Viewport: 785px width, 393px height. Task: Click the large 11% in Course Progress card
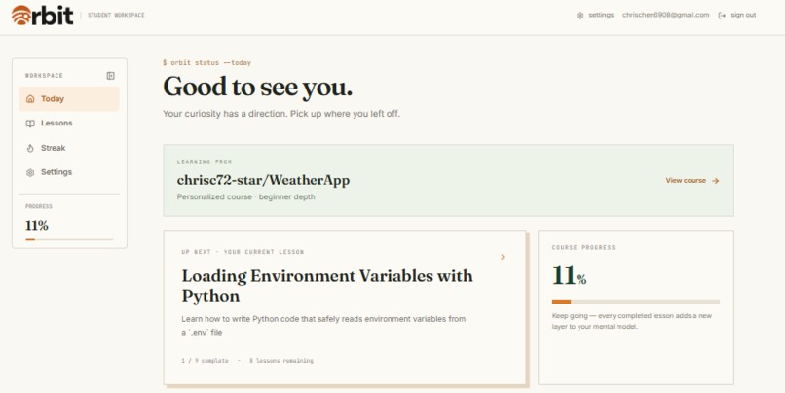569,275
